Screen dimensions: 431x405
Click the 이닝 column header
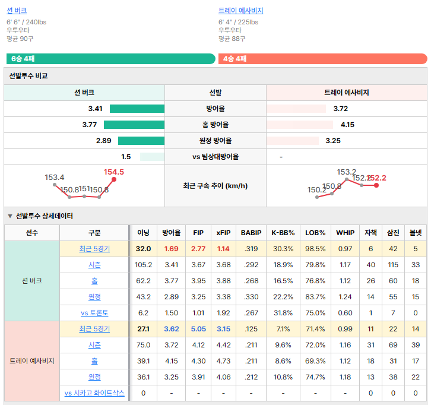click(x=143, y=233)
